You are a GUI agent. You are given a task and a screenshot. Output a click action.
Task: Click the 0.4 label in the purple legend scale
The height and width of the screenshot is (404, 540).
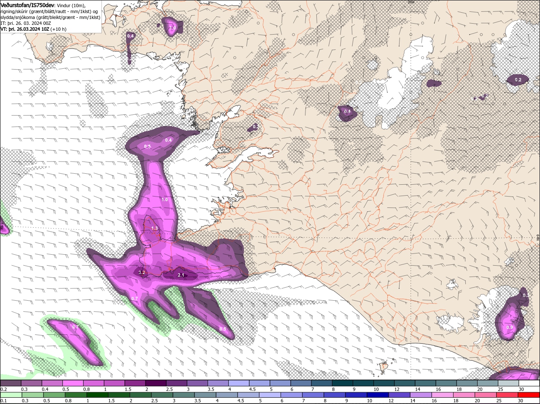(x=45, y=389)
